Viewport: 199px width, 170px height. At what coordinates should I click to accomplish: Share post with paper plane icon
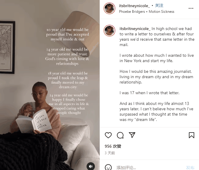pos(132,135)
